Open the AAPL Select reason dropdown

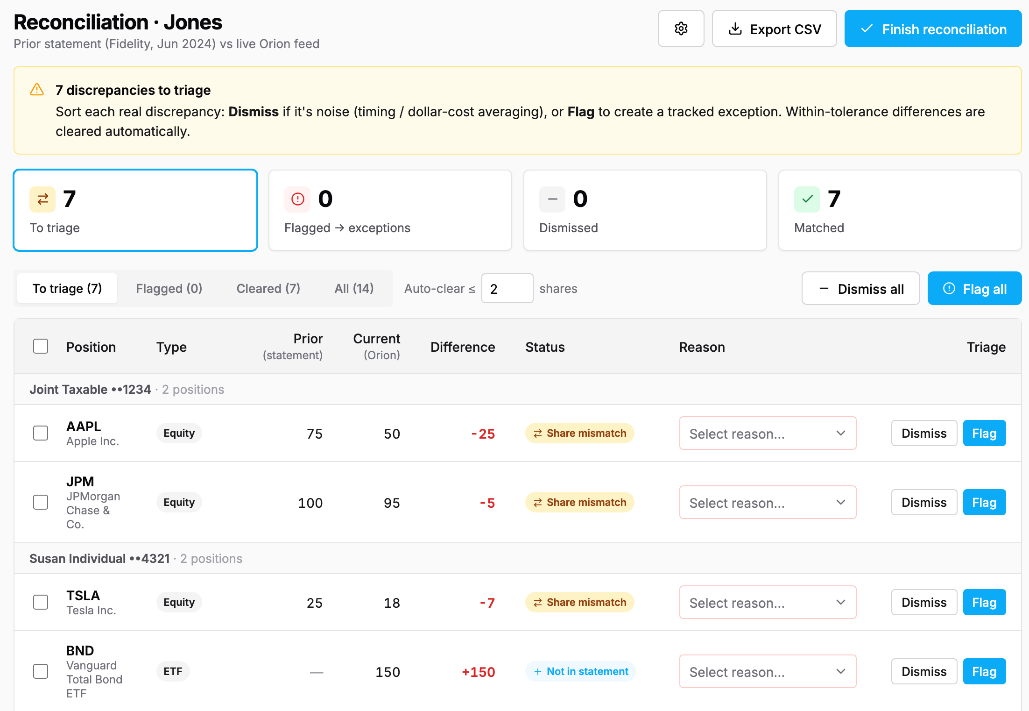(x=768, y=434)
